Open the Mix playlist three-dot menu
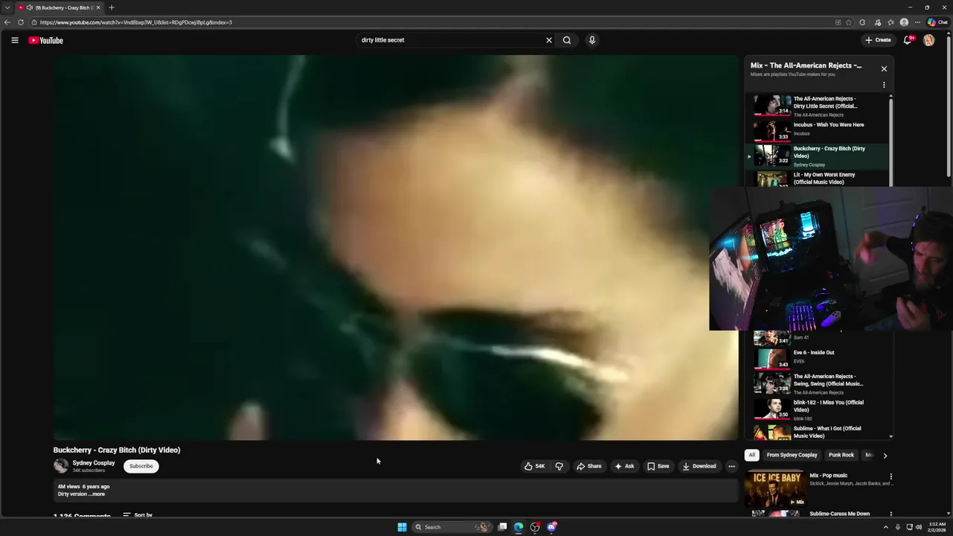Image resolution: width=953 pixels, height=536 pixels. click(x=884, y=85)
